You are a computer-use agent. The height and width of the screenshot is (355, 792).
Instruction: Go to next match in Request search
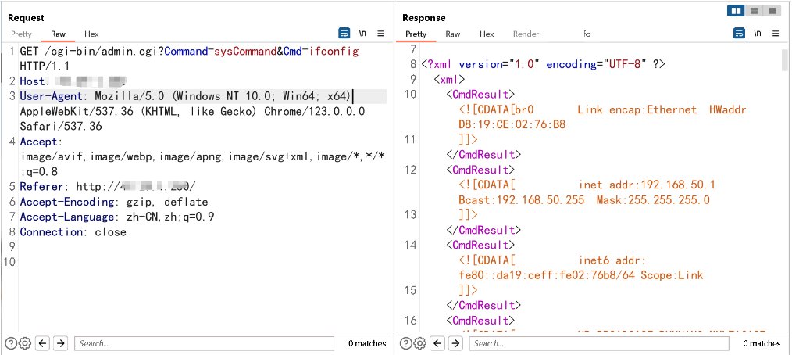coord(61,344)
